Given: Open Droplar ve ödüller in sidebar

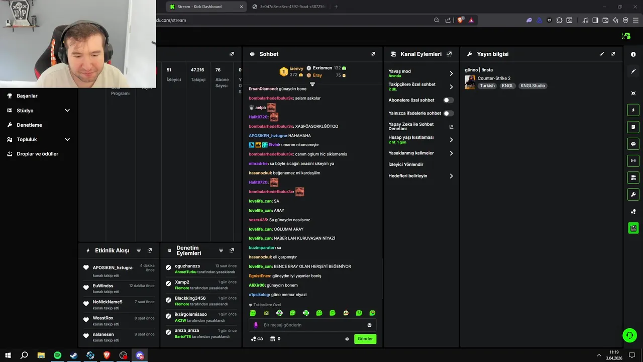Looking at the screenshot, I should 37,154.
